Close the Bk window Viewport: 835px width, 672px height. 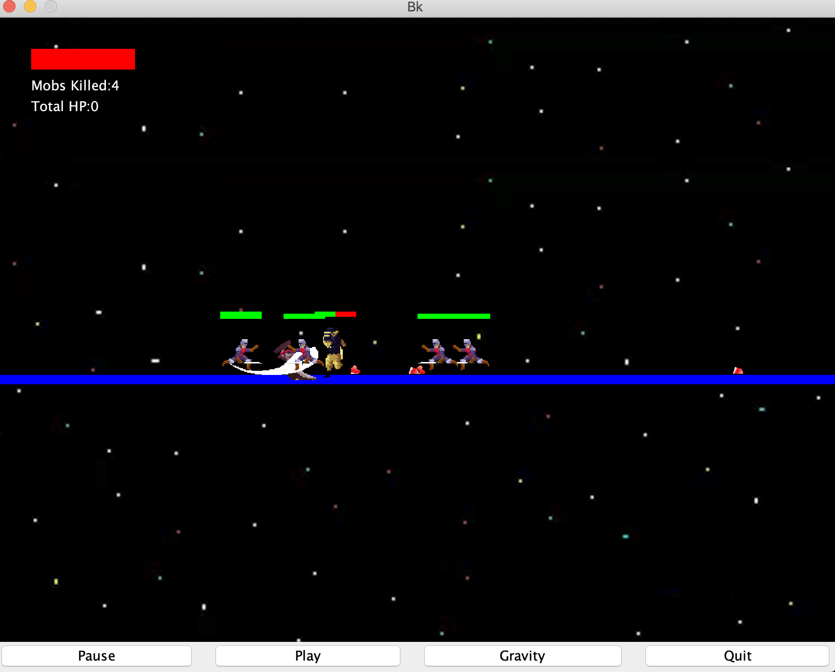click(9, 6)
